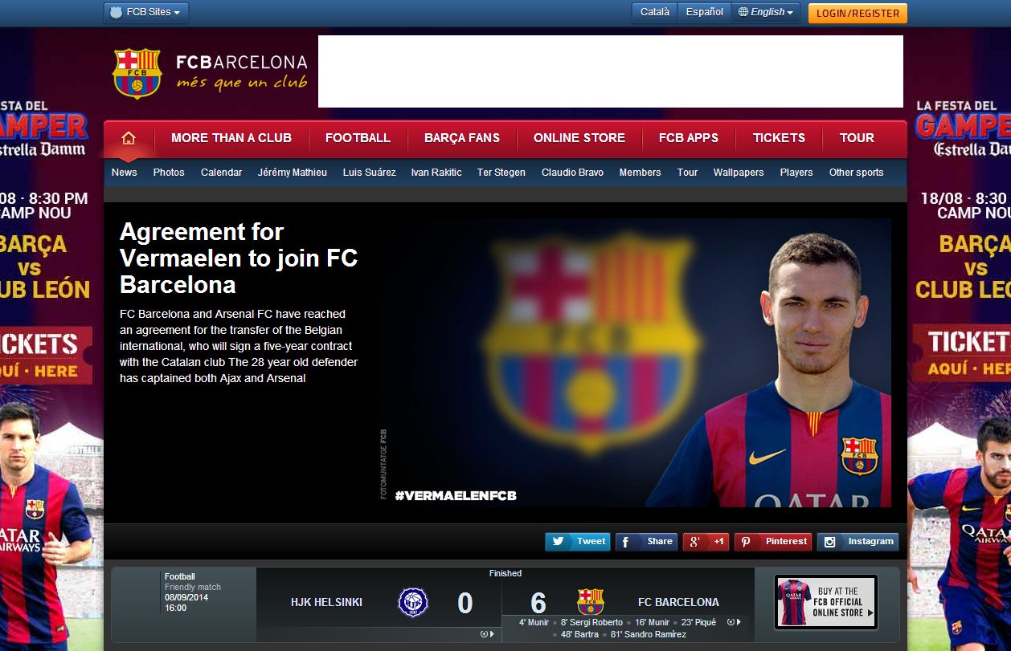
Task: Open the Luis Suárez link in the submenu
Action: click(369, 173)
